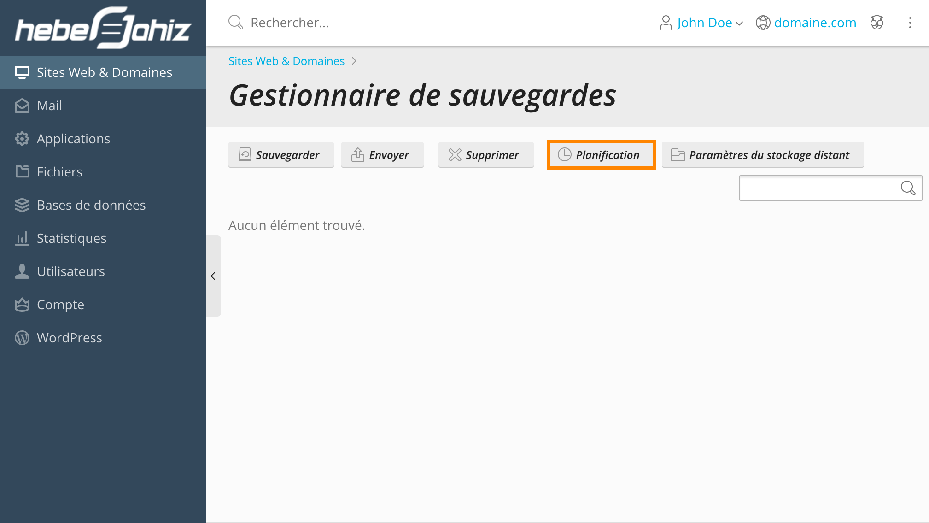Click the Applications gear icon
The width and height of the screenshot is (929, 523).
22,139
